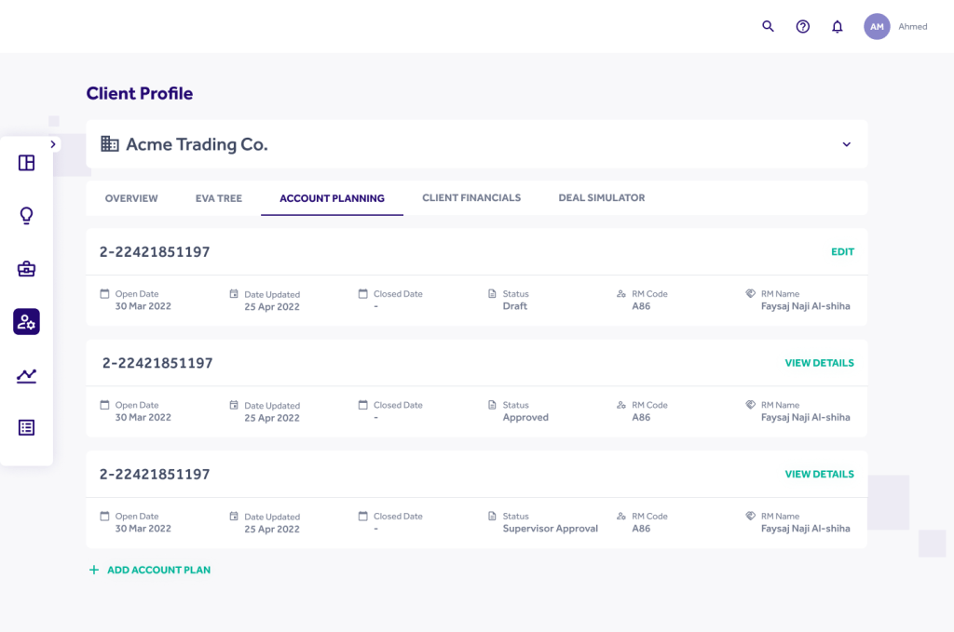
Task: Open the EVA Tree tab
Action: coord(219,198)
